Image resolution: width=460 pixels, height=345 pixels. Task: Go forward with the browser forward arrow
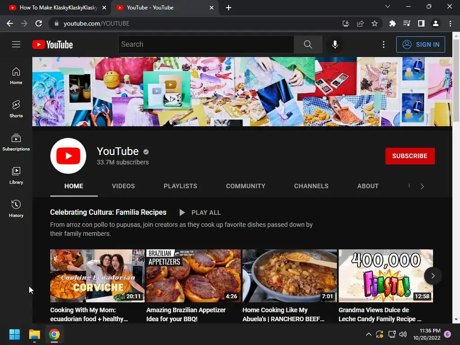click(24, 23)
